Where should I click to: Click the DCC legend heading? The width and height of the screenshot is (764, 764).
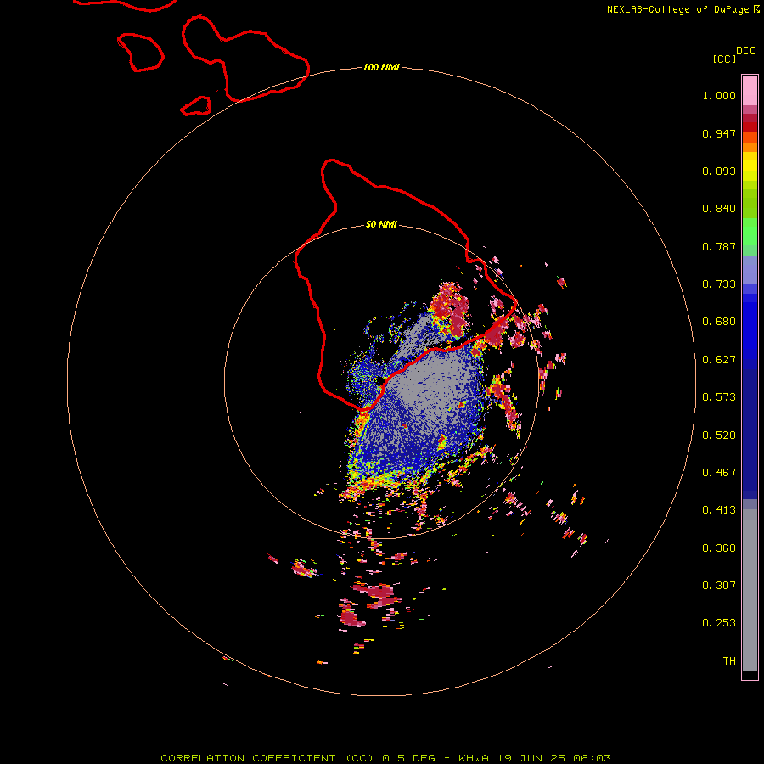coord(745,51)
